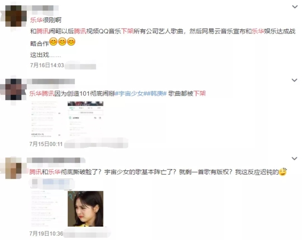This screenshot has height=240, width=302.
Task: Click the 7月16日14:03 timestamp
Action: click(47, 65)
